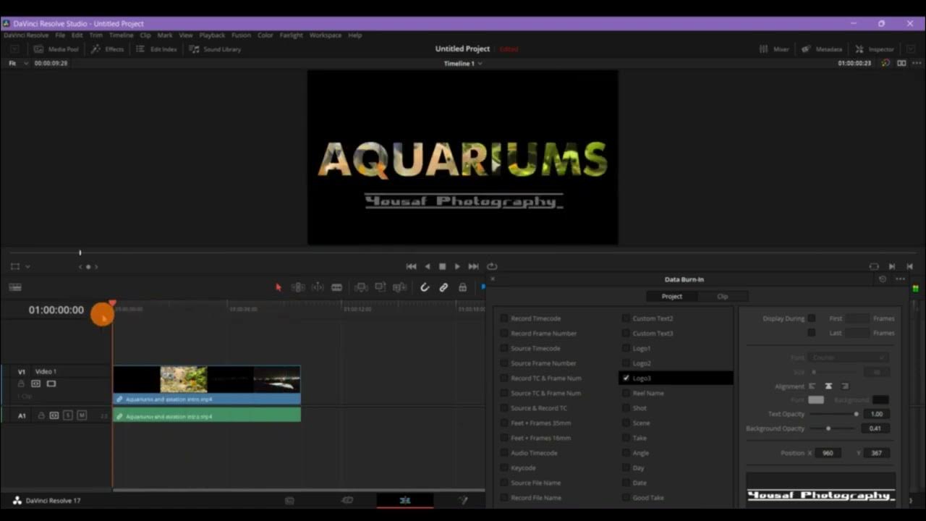This screenshot has height=521, width=926.
Task: Activate the Dynamic Trim Mode tool
Action: (318, 287)
